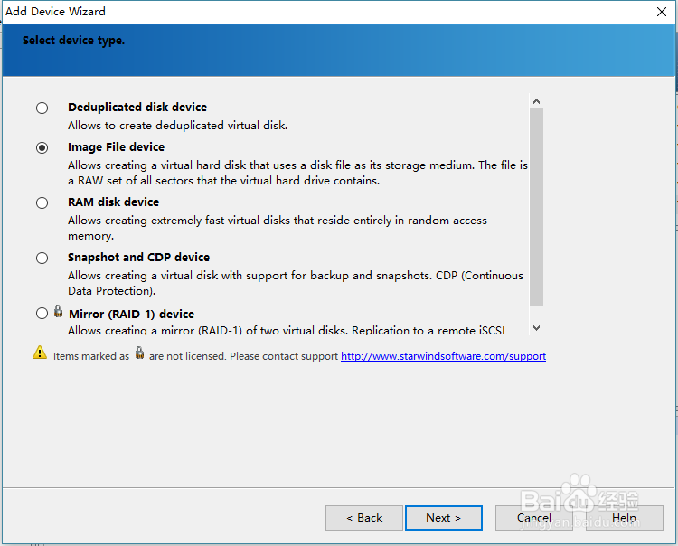This screenshot has height=546, width=678.
Task: Cancel the Add Device Wizard
Action: (533, 518)
